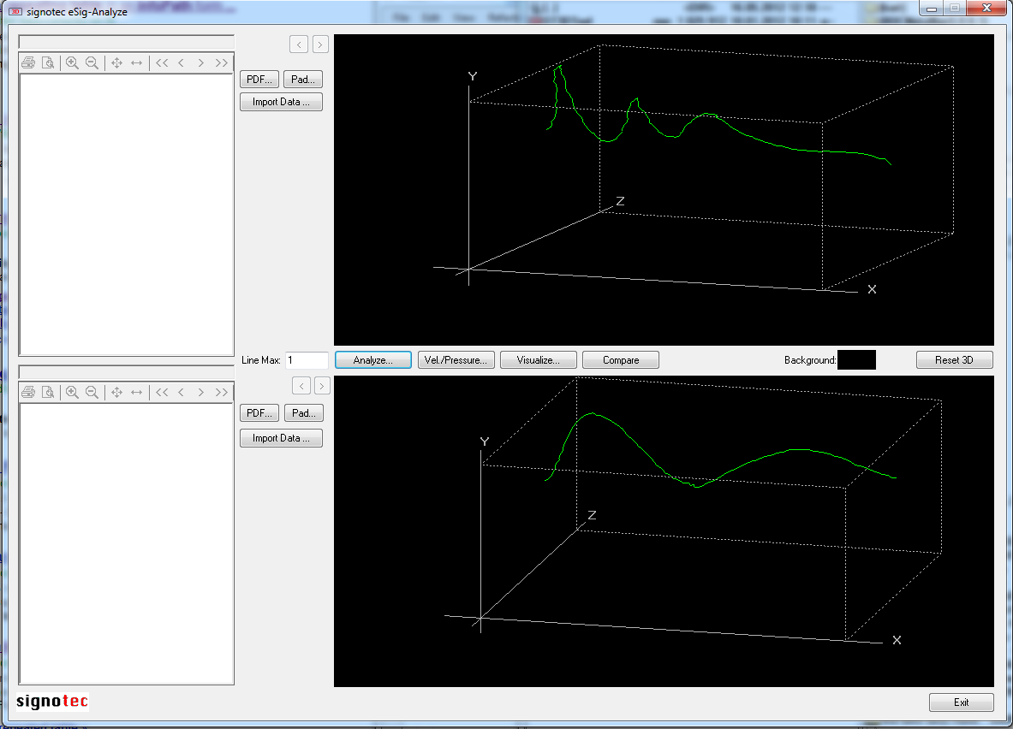Click the lower Pad... button

pos(304,413)
